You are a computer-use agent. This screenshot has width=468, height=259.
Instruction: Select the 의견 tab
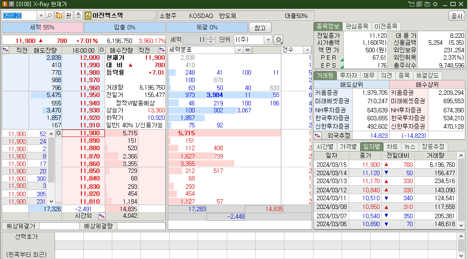[386, 76]
